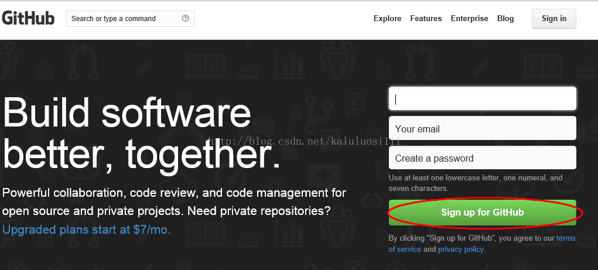Screen dimensions: 598x270
Task: Click the Sign up for GitHub button
Action: [482, 213]
